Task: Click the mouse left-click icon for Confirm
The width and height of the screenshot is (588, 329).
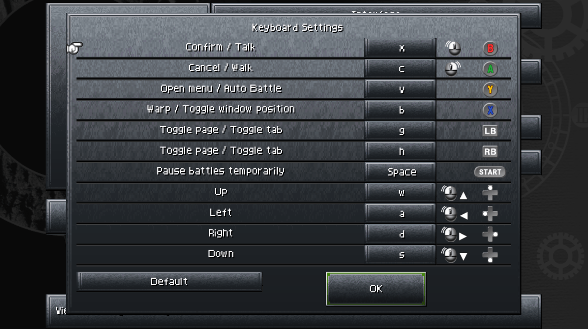Action: coord(453,48)
